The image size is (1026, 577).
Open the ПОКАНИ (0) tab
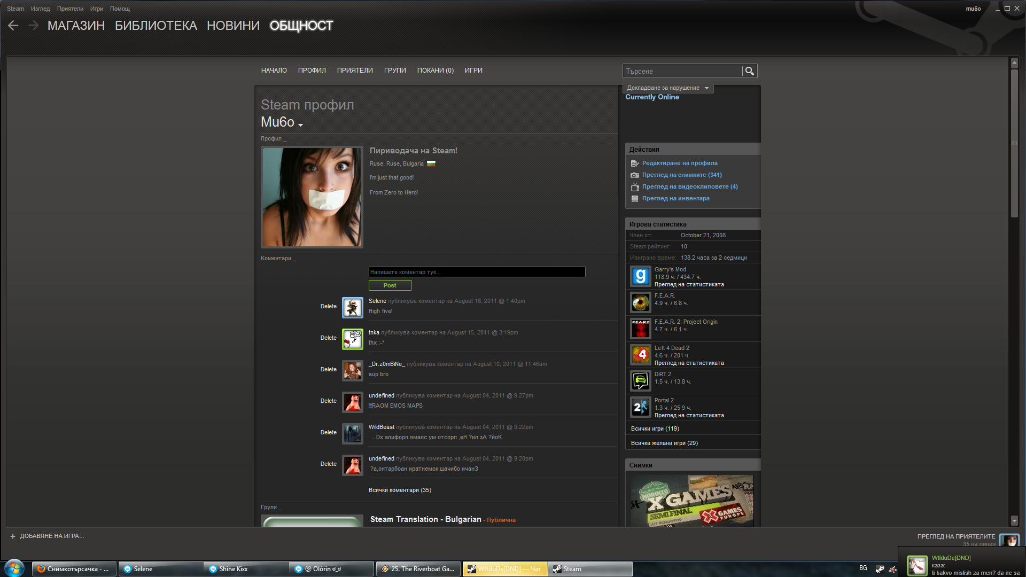436,71
